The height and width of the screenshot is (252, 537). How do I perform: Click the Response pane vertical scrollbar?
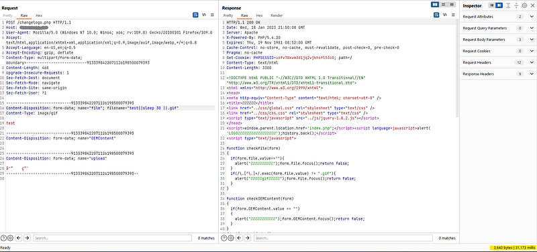coord(458,68)
